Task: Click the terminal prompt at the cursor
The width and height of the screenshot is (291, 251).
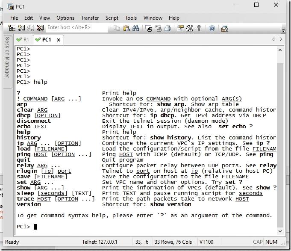Action: (x=35, y=227)
